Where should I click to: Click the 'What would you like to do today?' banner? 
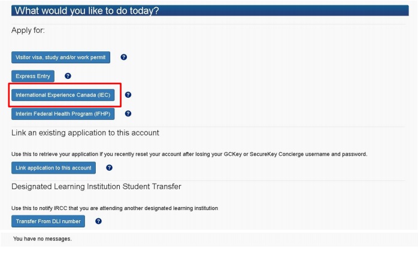(x=210, y=11)
